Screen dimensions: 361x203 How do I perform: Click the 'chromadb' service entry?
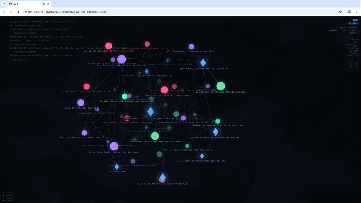click(353, 51)
